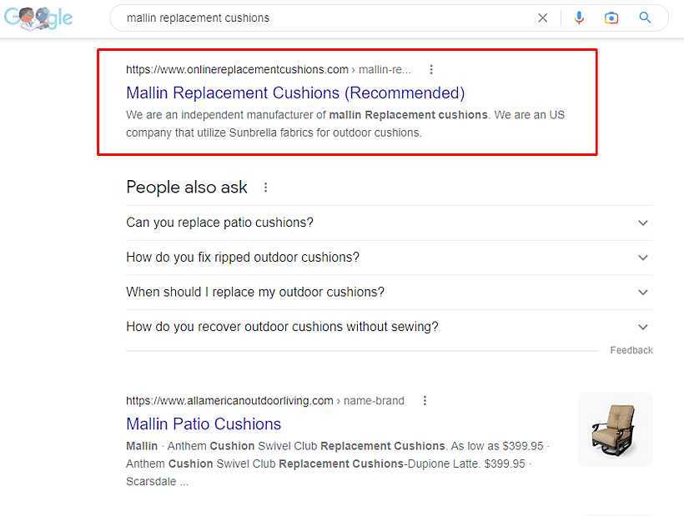The width and height of the screenshot is (684, 516).
Task: Click the onlinereplacementcushions result description snippet
Action: point(345,123)
